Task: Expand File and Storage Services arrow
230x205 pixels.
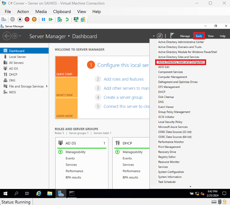Action: (x=47, y=86)
